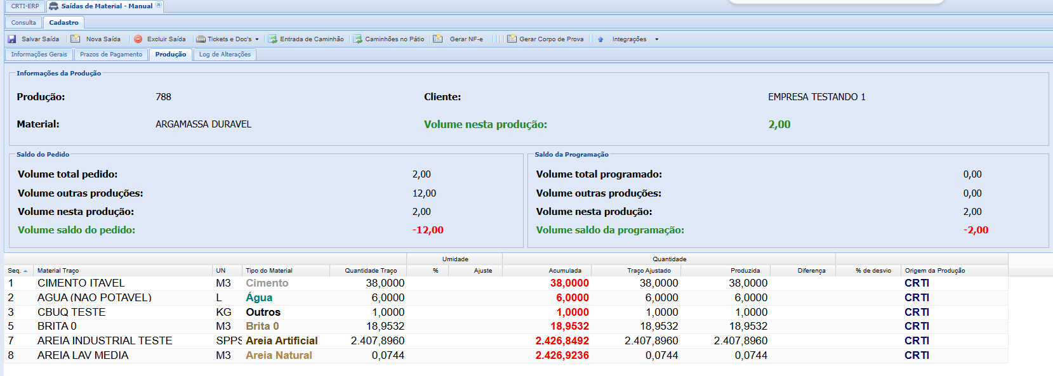1053x376 pixels.
Task: Click the Tipo do Material column header
Action: pos(286,271)
